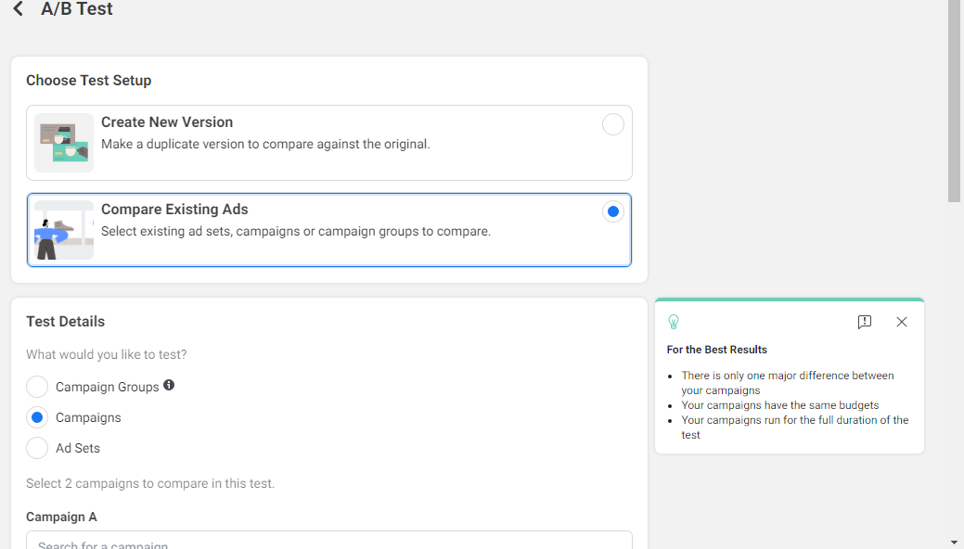The image size is (964, 549).
Task: Click the scrollbar down arrow
Action: (954, 542)
